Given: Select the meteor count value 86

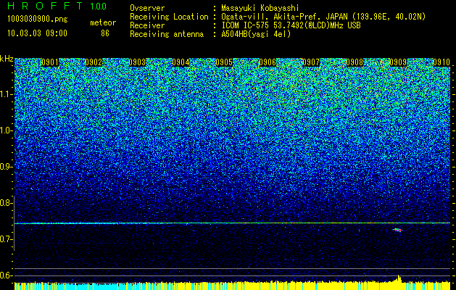Looking at the screenshot, I should coord(105,33).
